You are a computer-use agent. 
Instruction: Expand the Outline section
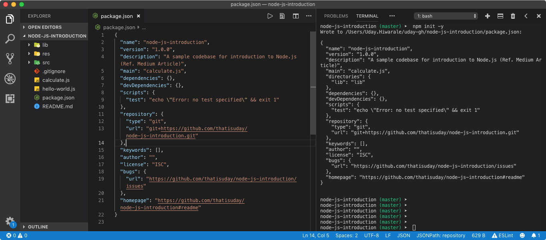(38, 227)
